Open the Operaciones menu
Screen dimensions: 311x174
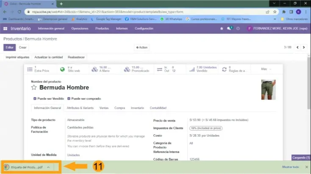click(80, 28)
